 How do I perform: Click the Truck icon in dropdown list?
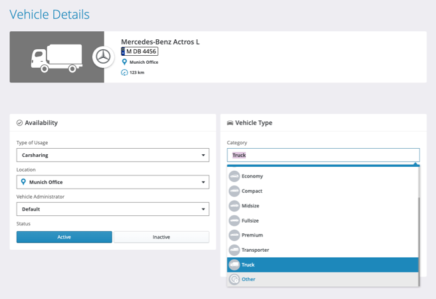coord(234,264)
